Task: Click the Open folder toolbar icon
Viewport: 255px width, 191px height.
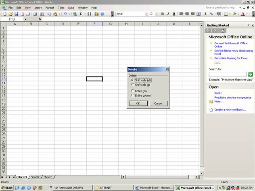Action: click(x=10, y=14)
